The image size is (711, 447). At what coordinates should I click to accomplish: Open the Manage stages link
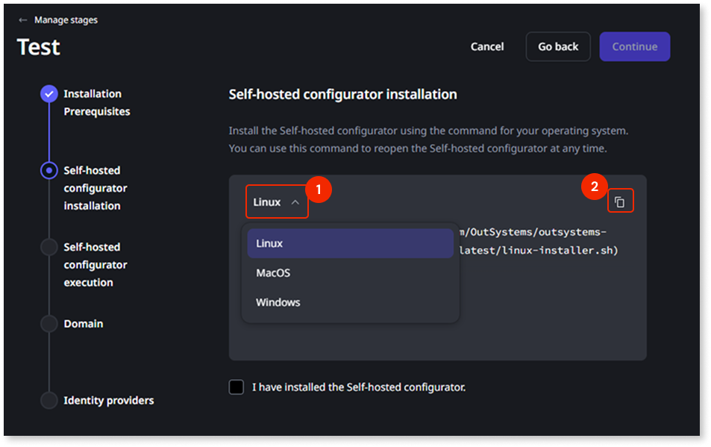pyautogui.click(x=66, y=20)
